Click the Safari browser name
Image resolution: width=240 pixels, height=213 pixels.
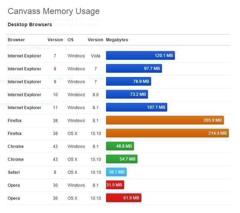(x=14, y=172)
